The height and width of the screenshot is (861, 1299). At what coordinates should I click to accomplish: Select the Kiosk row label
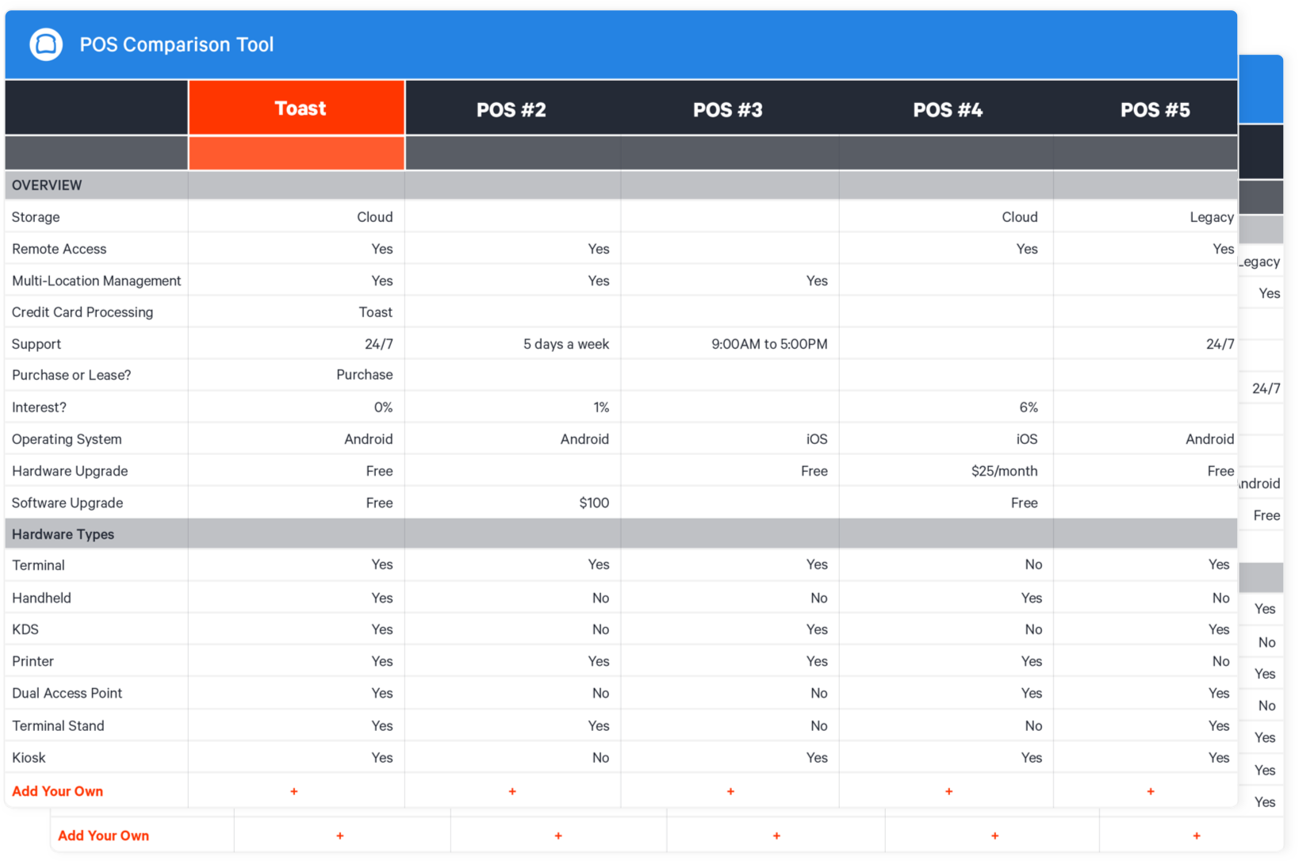(29, 758)
